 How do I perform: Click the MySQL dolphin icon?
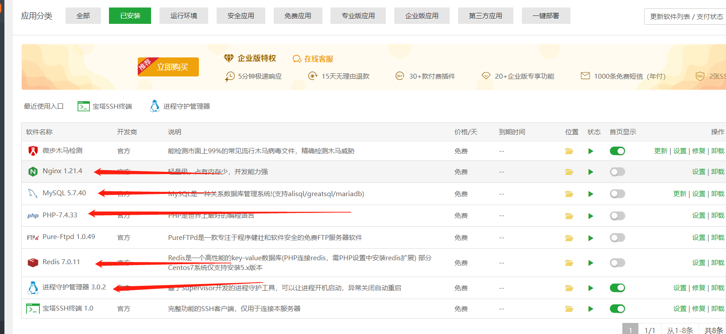pyautogui.click(x=33, y=194)
